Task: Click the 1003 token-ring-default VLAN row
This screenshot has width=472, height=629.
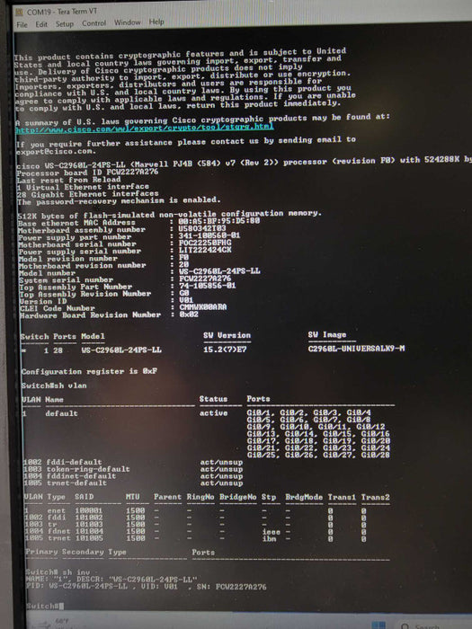Action: [x=133, y=469]
